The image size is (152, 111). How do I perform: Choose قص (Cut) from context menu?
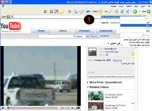click(x=136, y=22)
